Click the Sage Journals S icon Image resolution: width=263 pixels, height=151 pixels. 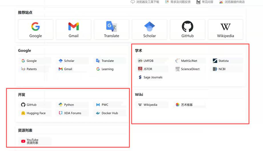pyautogui.click(x=140, y=77)
